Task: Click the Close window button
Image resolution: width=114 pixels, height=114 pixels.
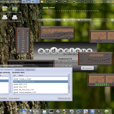Action: [x=14, y=98]
